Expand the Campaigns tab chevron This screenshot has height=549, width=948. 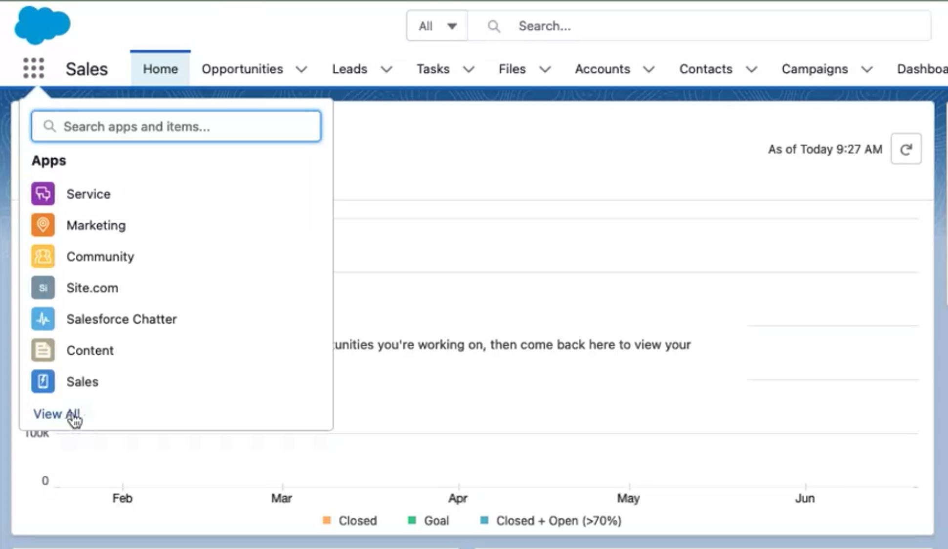pyautogui.click(x=867, y=69)
